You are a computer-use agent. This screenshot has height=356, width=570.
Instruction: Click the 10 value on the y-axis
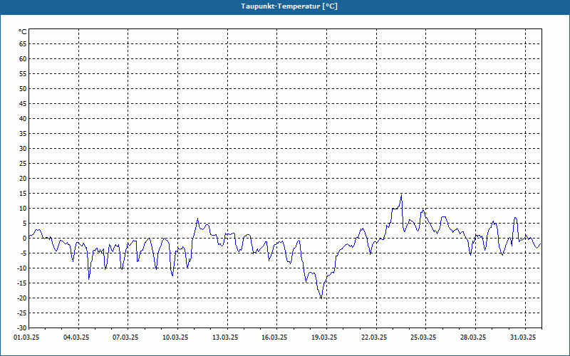(23, 208)
